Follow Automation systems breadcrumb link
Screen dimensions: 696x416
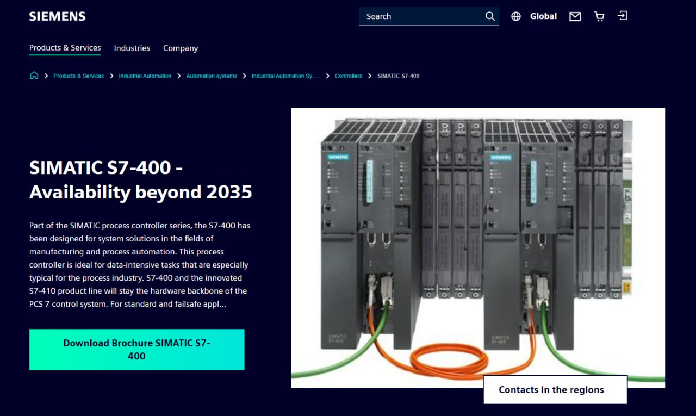tap(212, 76)
